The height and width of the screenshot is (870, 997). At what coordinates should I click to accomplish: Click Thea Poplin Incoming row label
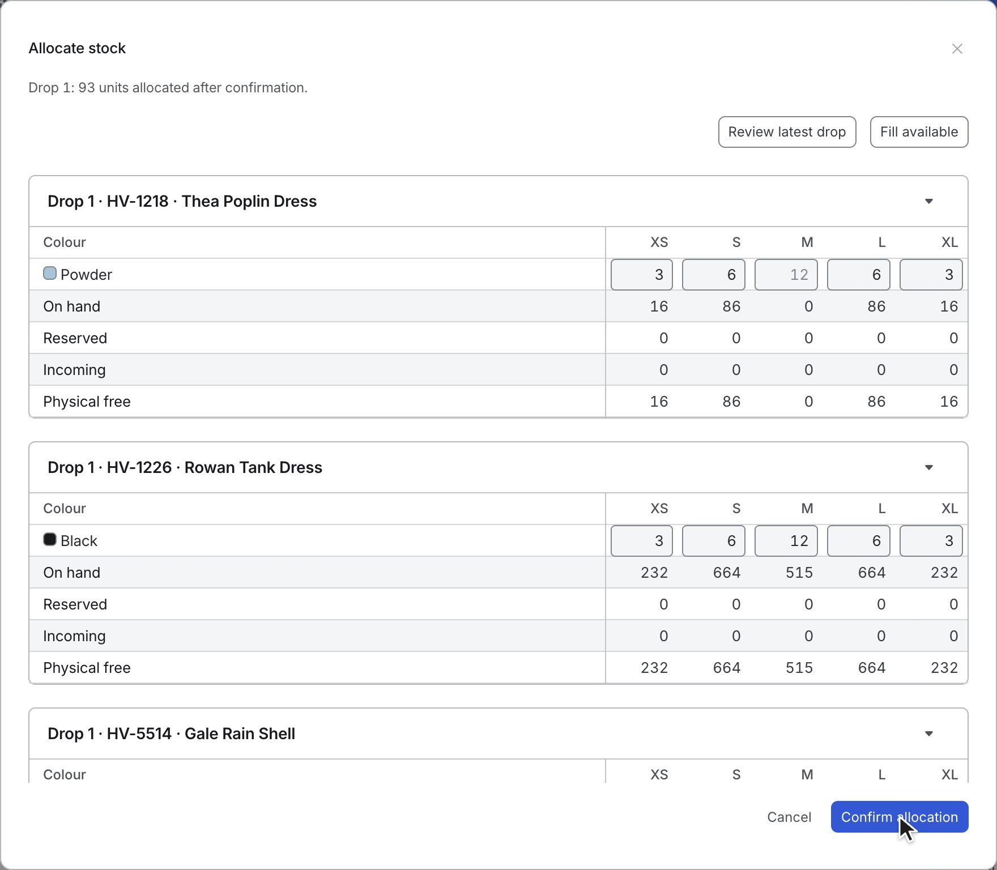coord(74,370)
